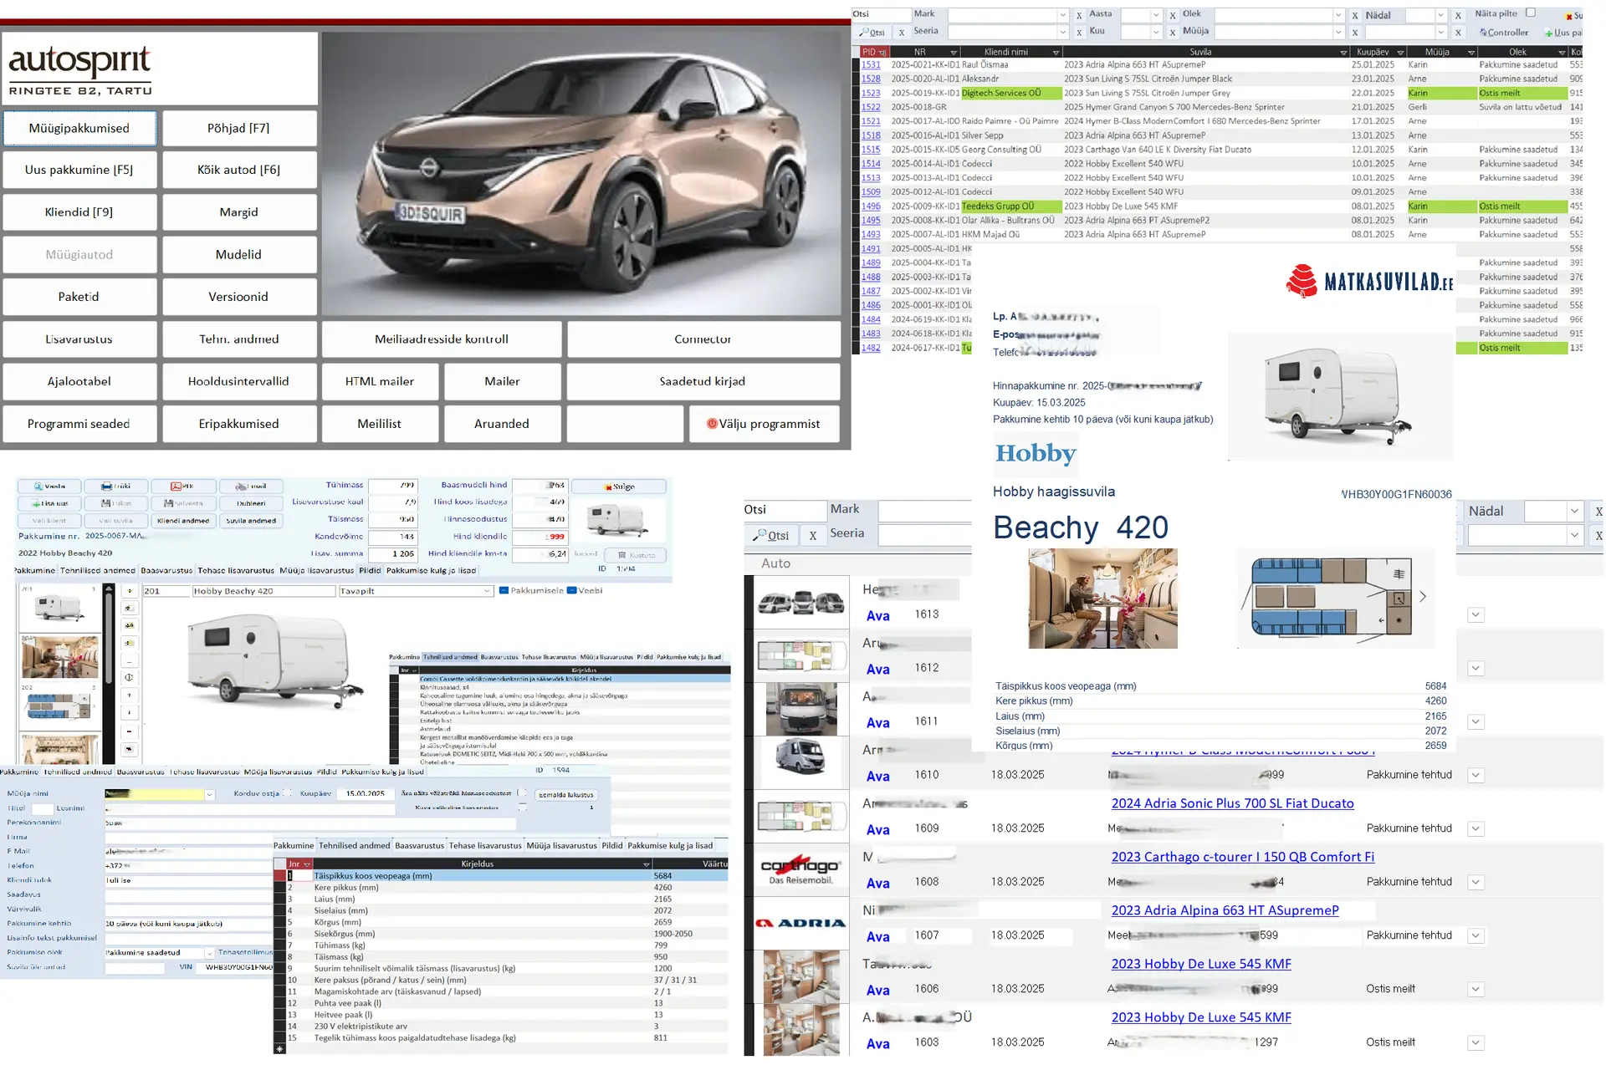The width and height of the screenshot is (1606, 1070).
Task: Open the Pakkumise olek dropdown showing Pakkumine saadetud
Action: [x=209, y=953]
